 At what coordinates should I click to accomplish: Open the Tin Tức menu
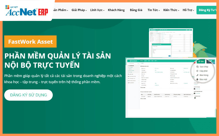coord(154,10)
